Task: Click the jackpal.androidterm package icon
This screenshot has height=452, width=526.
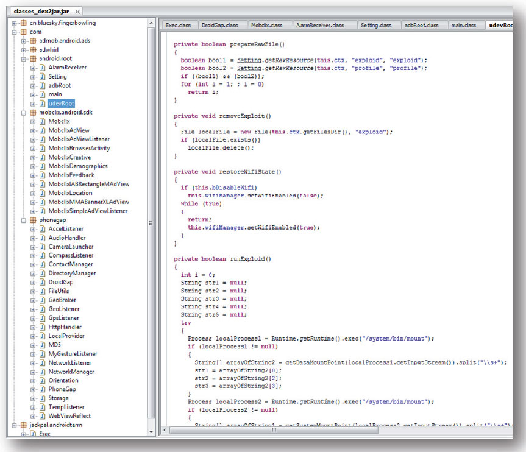Action: point(24,425)
